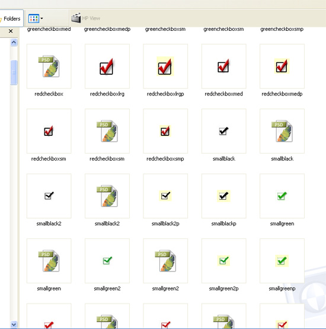Click the side pane scroll down arrow
The image size is (326, 329).
click(14, 324)
